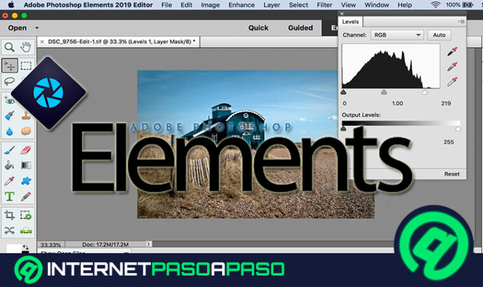
Task: Select the Blur tool
Action: tap(10, 131)
